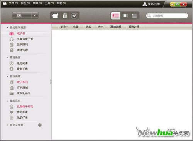The width and height of the screenshot is (193, 141).
Task: Add a custom category with plus icon
Action: tap(40, 125)
